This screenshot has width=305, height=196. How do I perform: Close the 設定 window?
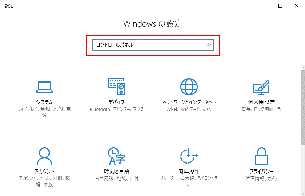(296, 6)
